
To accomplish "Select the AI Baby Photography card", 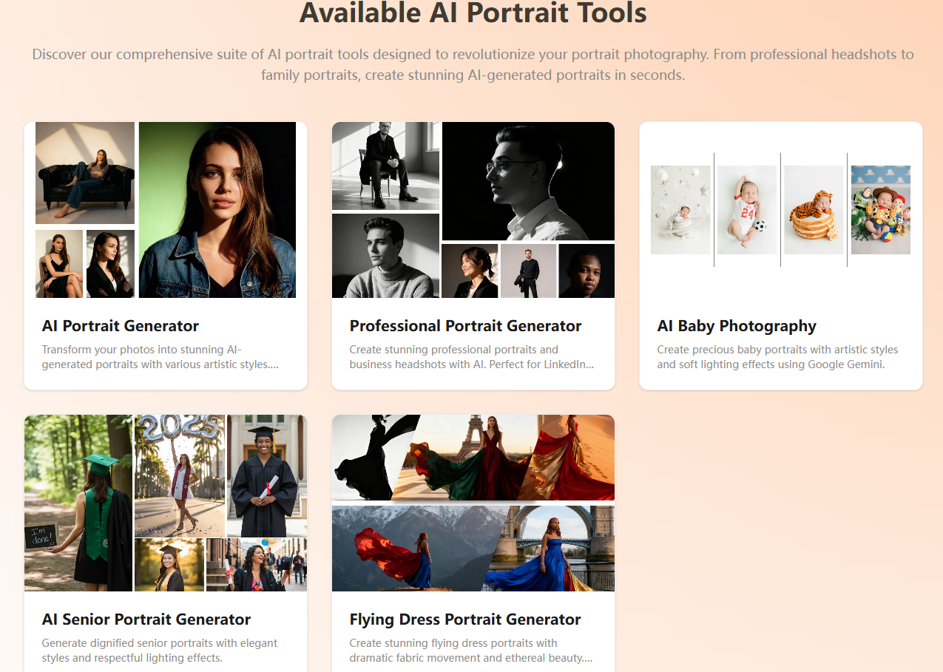I will 737,325.
